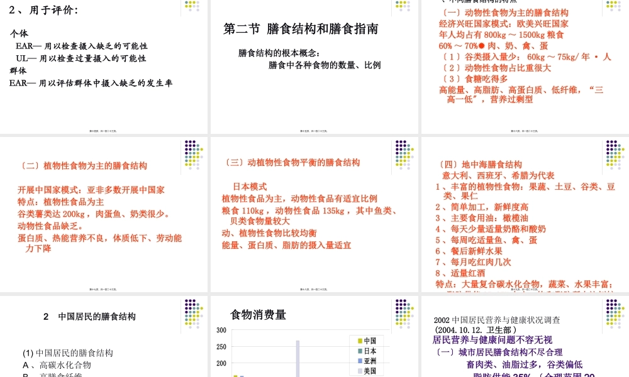
Task: Click the 食物消费量 chart title
Action: point(258,314)
